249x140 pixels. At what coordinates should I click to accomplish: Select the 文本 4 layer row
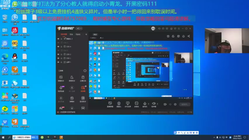72,46
